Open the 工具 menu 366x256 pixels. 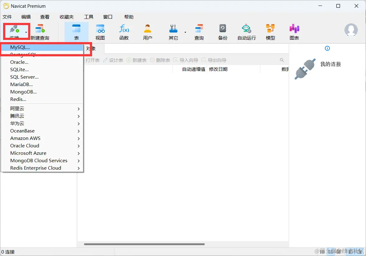coord(89,17)
